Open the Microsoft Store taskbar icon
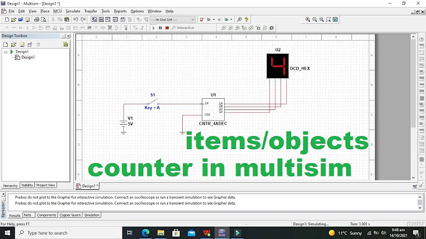The height and width of the screenshot is (239, 426). point(176,233)
